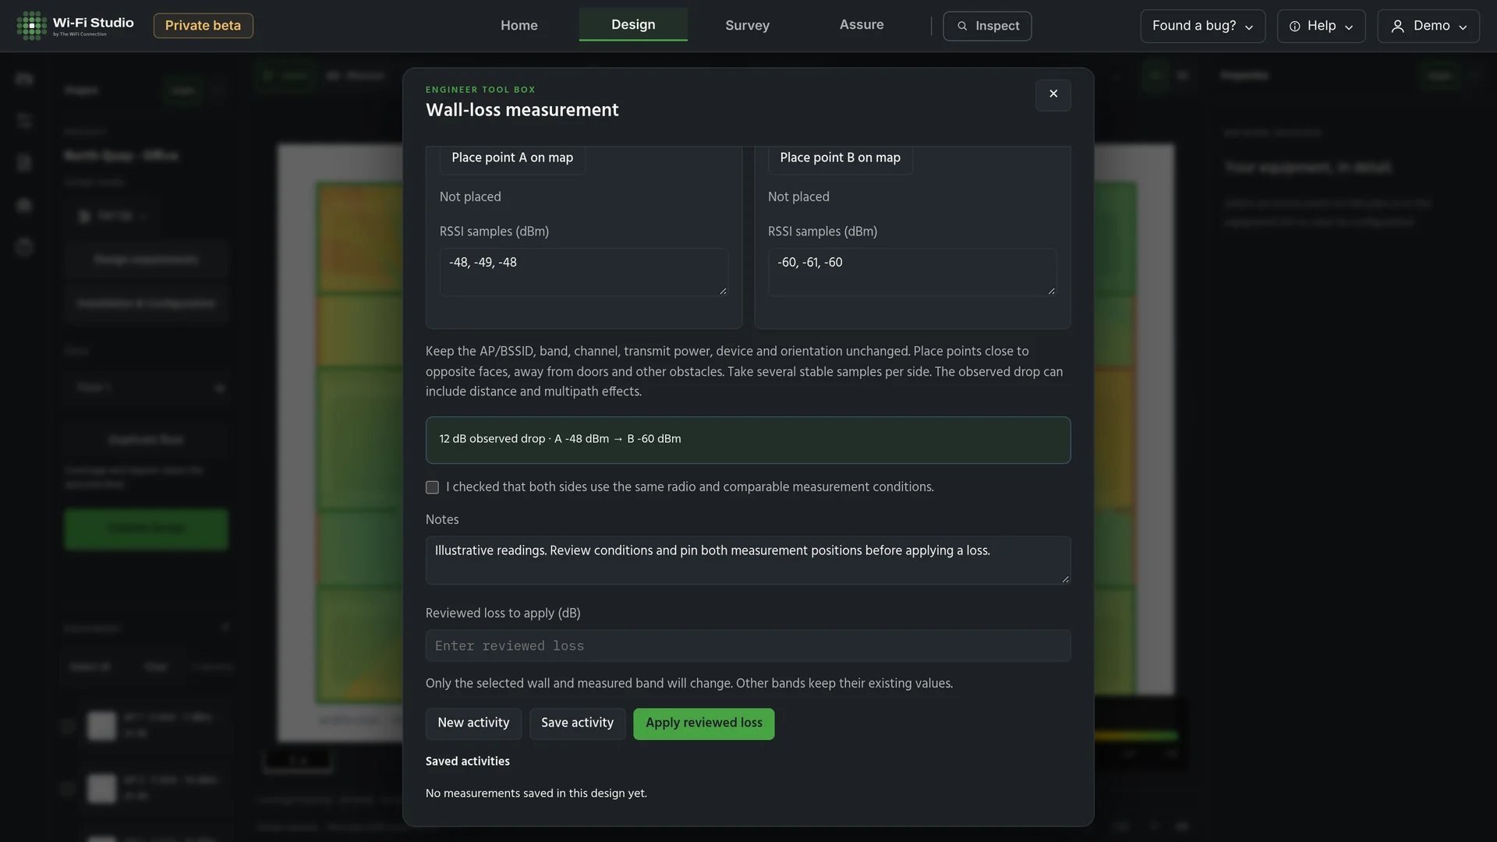The image size is (1497, 842).
Task: Open the Help dropdown chevron
Action: (1349, 27)
